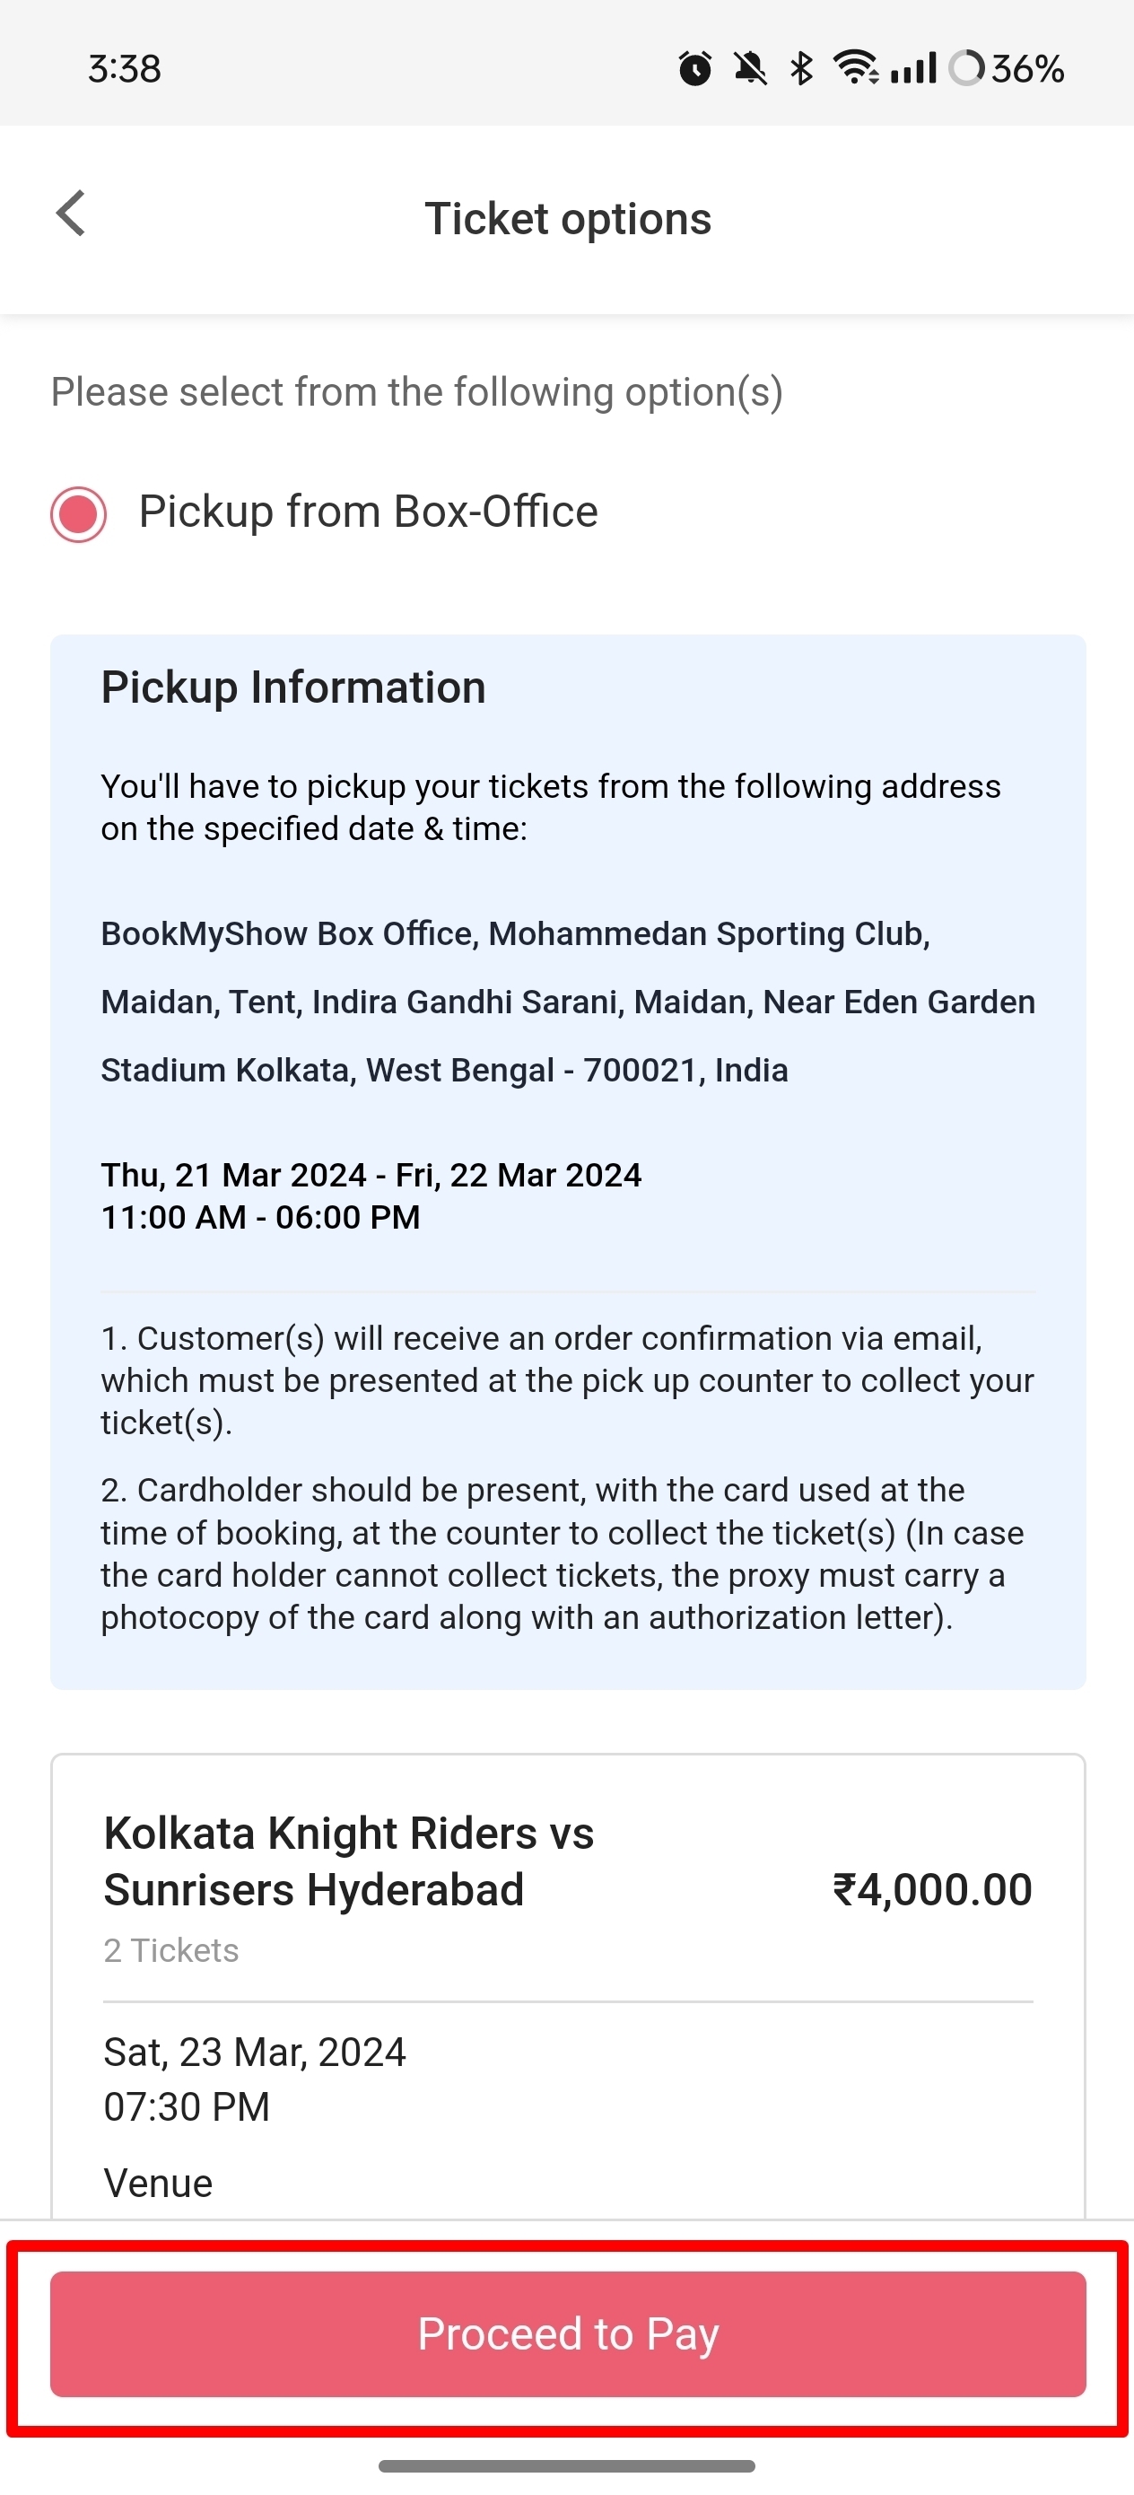Tap the Bluetooth status icon
1134x2495 pixels.
(x=800, y=68)
